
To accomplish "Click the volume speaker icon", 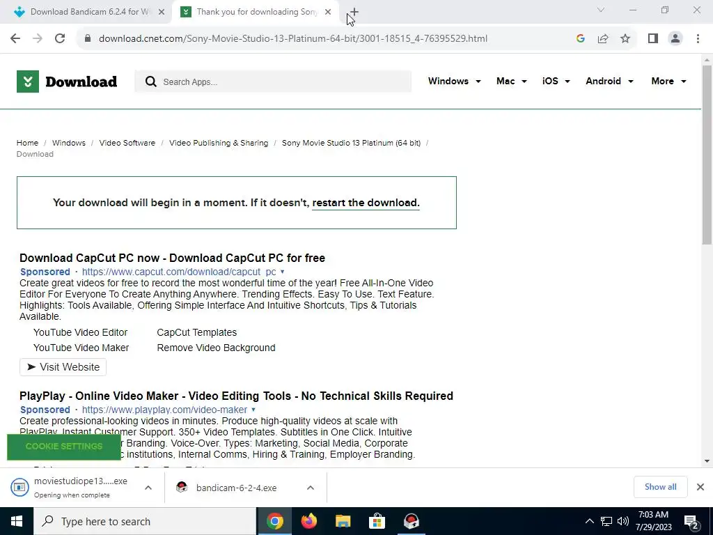I will (x=623, y=521).
